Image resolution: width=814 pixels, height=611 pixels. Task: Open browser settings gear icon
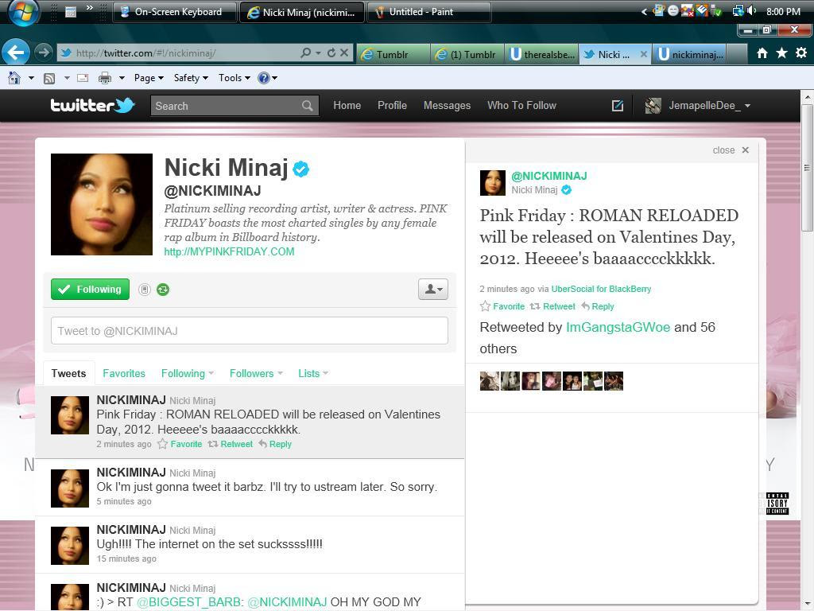pos(801,53)
